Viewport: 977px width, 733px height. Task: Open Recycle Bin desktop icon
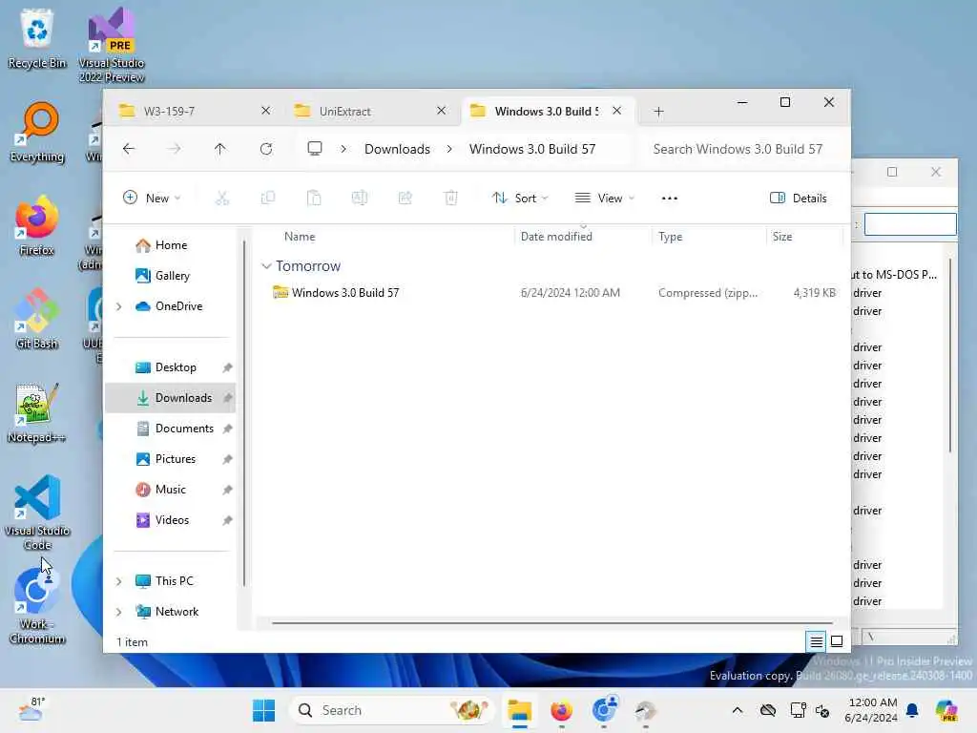click(x=37, y=38)
